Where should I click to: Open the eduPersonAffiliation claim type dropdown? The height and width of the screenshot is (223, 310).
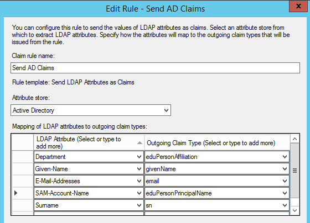click(285, 157)
